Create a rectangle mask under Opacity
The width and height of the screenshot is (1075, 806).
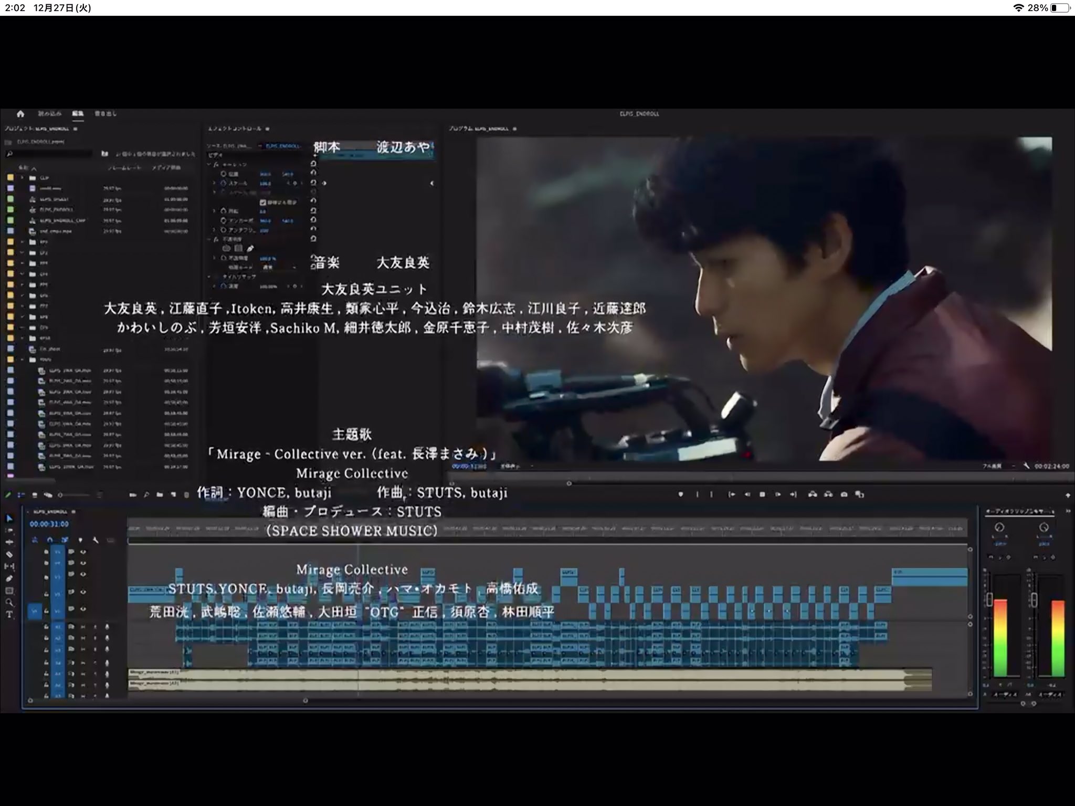pyautogui.click(x=238, y=248)
